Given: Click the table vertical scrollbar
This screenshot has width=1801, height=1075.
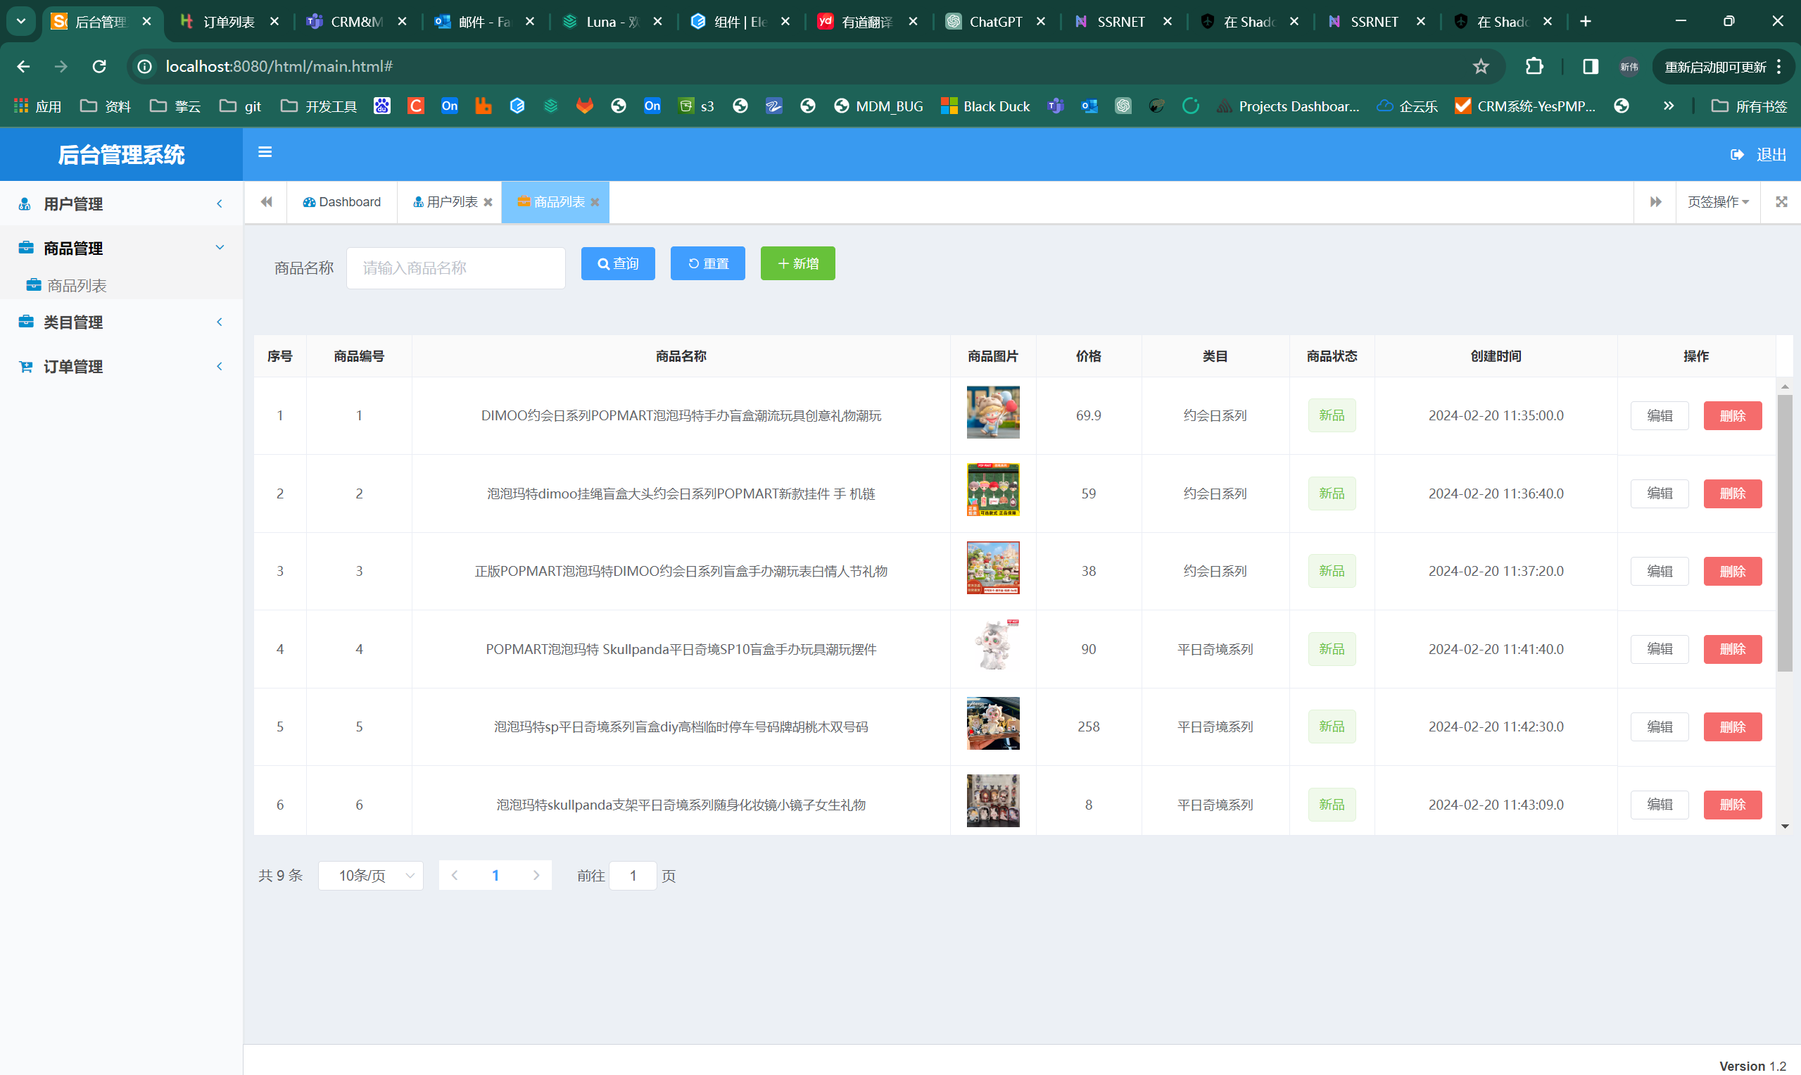Looking at the screenshot, I should [x=1784, y=534].
